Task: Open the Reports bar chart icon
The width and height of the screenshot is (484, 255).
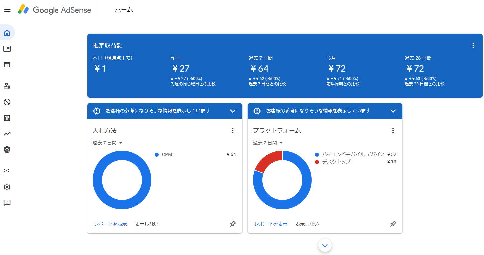Action: point(7,118)
